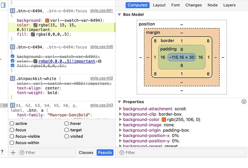248x168 pixels.
Task: Focus the styles Filter input field
Action: [47, 153]
